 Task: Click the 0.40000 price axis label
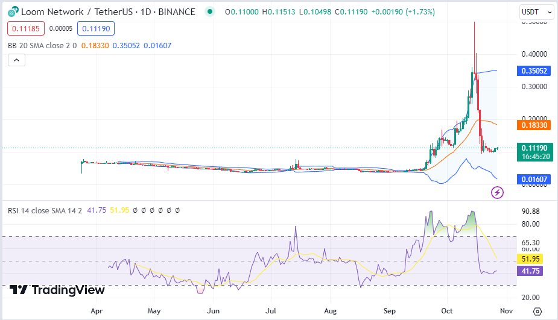[x=534, y=54]
